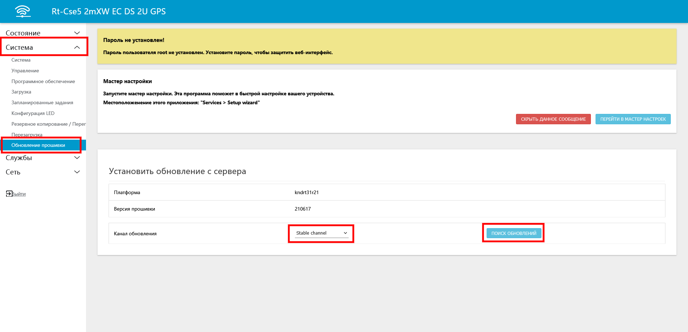Expand the Сеть menu chevron
This screenshot has width=688, height=332.
coord(77,172)
